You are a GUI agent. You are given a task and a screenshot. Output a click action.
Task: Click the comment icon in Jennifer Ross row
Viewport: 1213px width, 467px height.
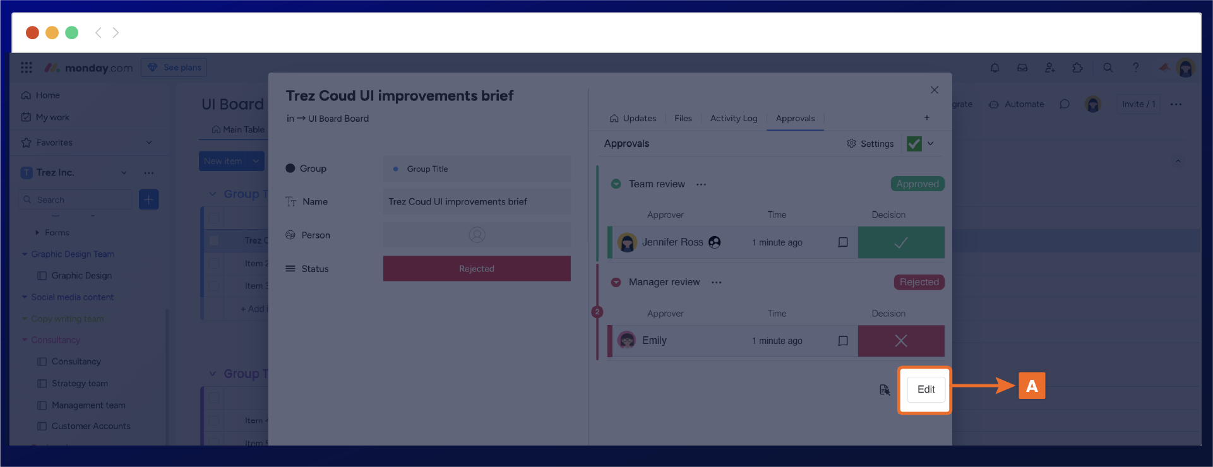click(842, 242)
